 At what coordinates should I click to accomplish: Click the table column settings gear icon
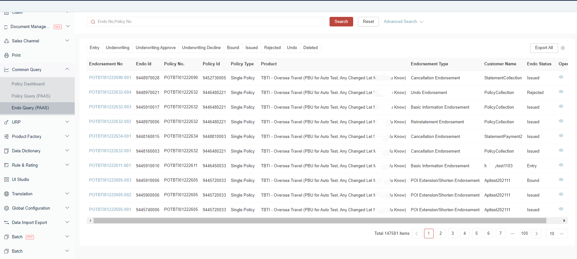[563, 48]
